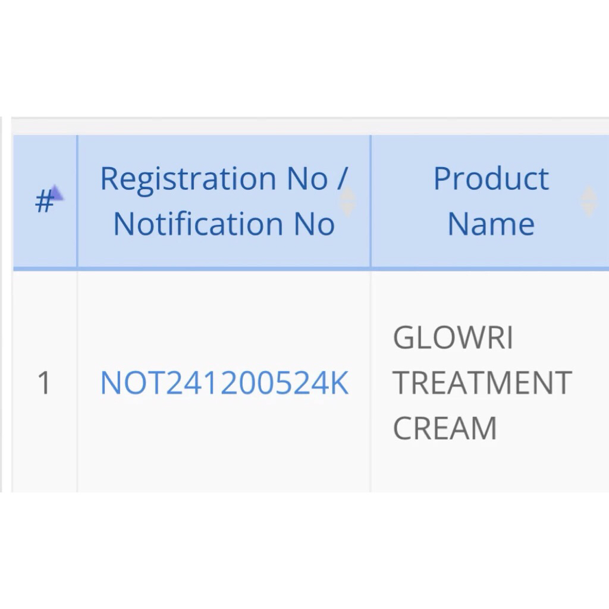Click the word "Product" in column header
This screenshot has width=609, height=609.
point(491,178)
